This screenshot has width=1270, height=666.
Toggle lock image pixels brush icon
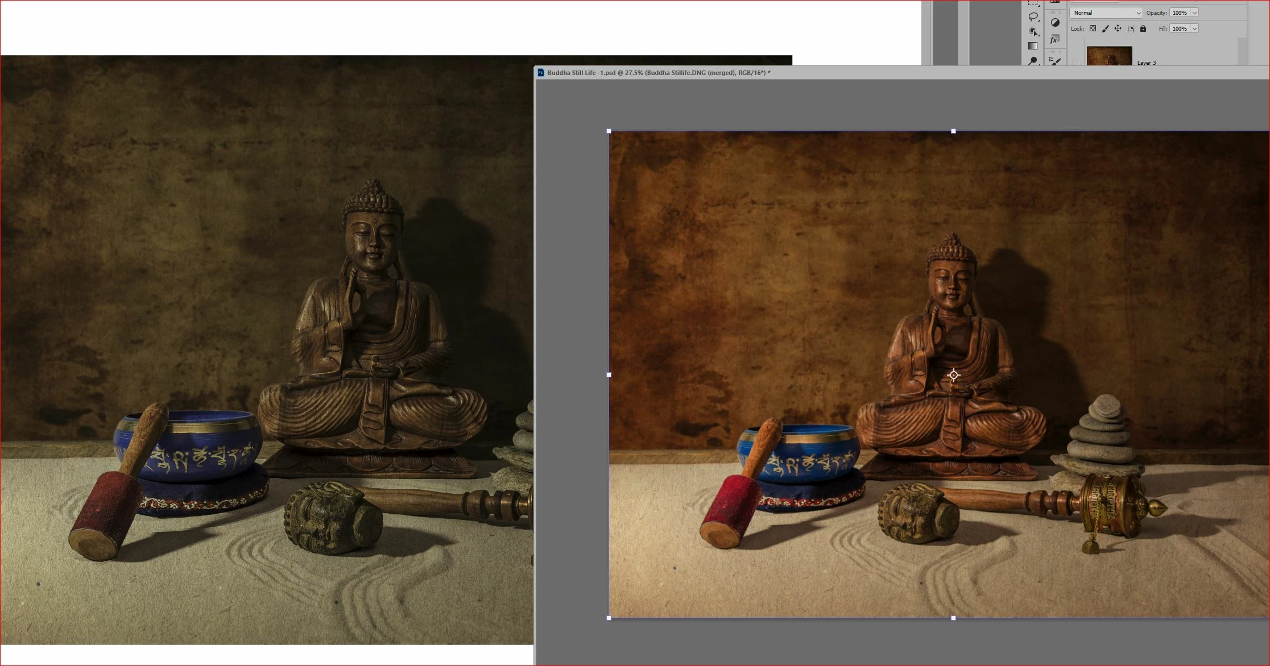[1105, 28]
